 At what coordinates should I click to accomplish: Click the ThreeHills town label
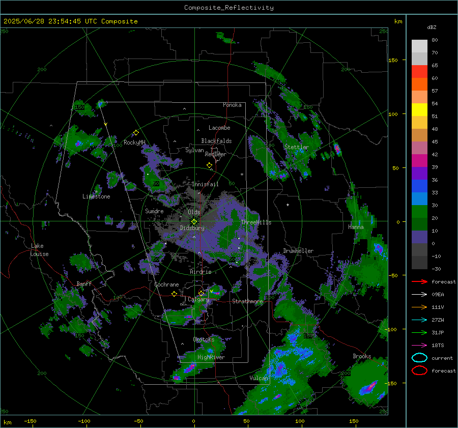coord(256,222)
